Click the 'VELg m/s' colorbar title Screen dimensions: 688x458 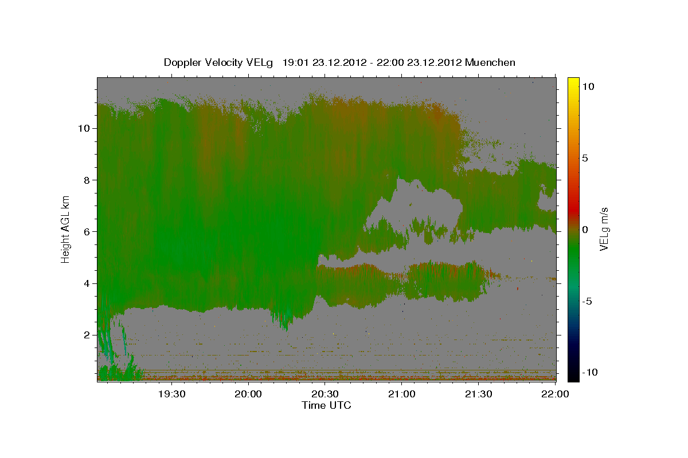pyautogui.click(x=605, y=230)
